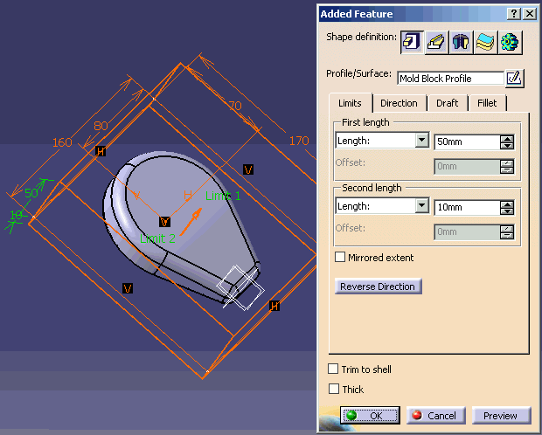The width and height of the screenshot is (542, 435).
Task: Open the First length type dropdown
Action: 422,141
